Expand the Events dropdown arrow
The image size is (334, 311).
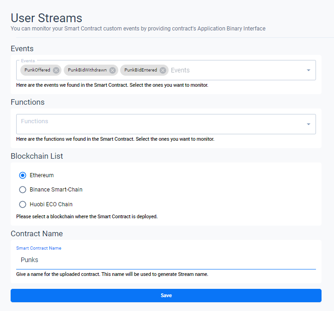pos(308,70)
